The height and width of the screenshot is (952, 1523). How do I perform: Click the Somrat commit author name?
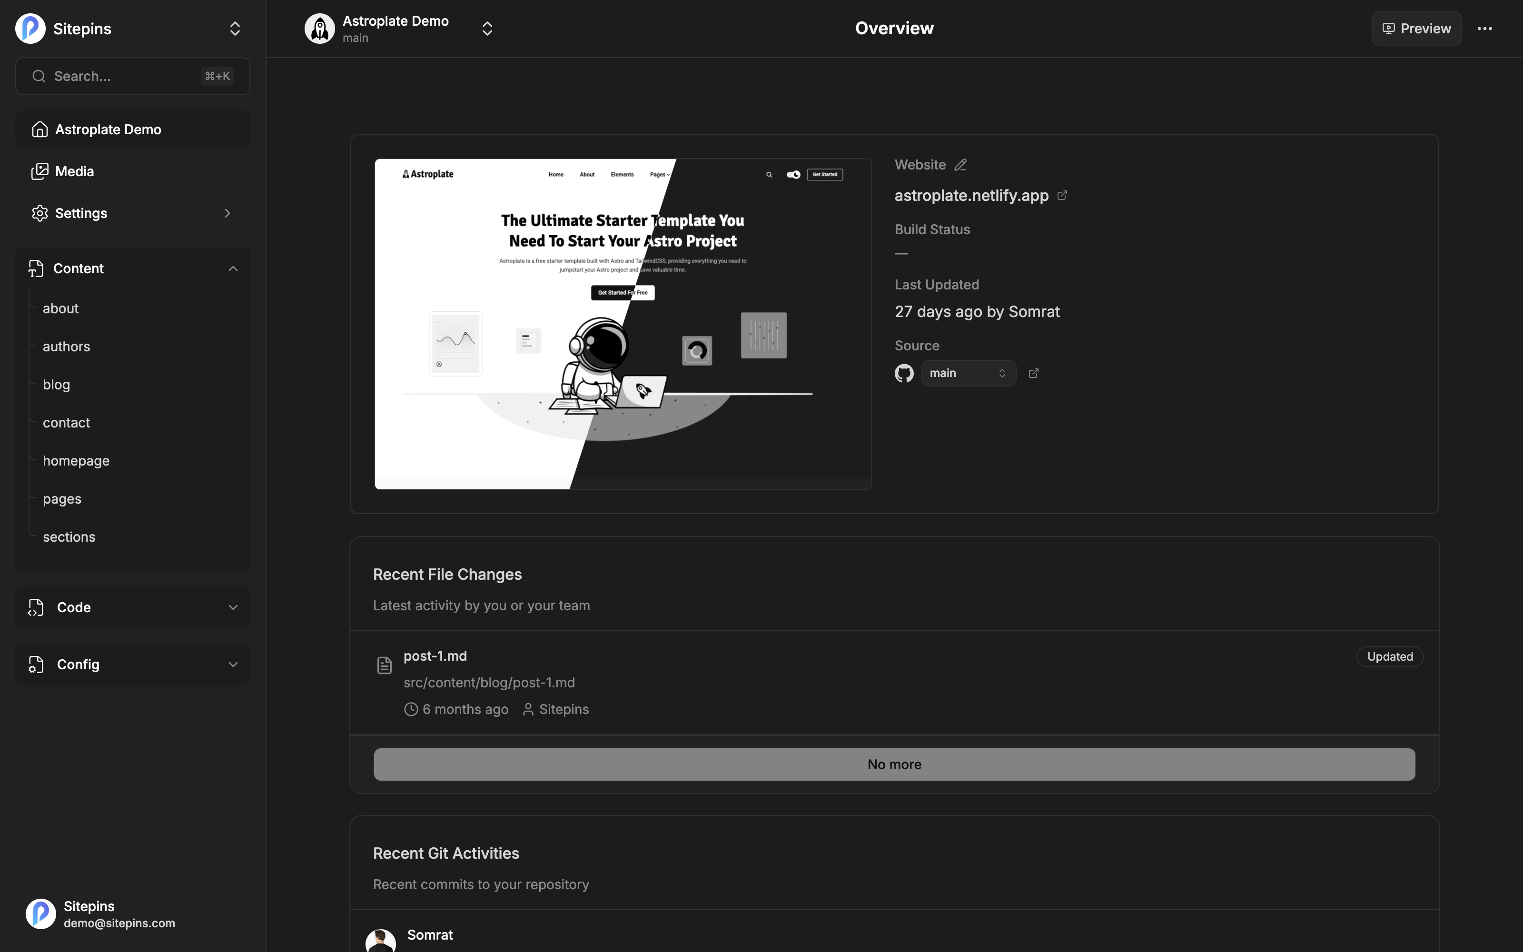tap(430, 935)
